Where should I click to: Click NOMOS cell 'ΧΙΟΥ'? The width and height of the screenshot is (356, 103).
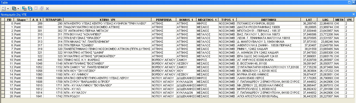coord(186,71)
